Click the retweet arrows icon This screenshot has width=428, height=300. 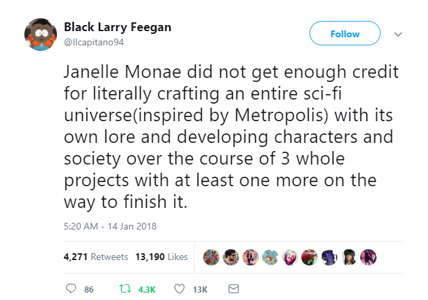[123, 289]
